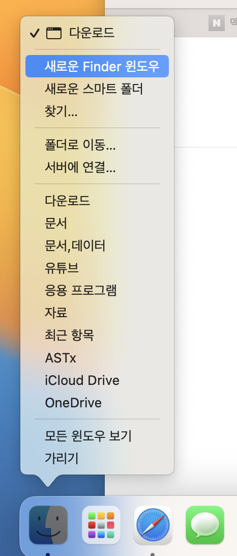Open Launchpad from the Dock
The width and height of the screenshot is (237, 556).
coord(101,525)
